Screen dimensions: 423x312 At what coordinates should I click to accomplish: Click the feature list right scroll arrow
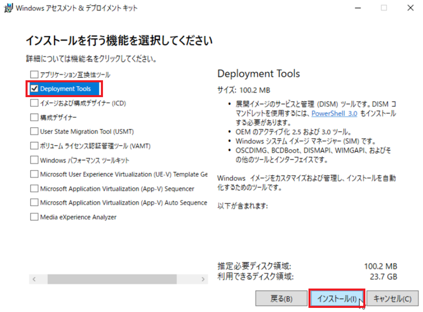[x=203, y=279]
